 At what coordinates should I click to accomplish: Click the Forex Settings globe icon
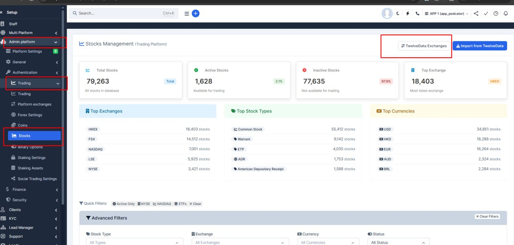tap(13, 115)
